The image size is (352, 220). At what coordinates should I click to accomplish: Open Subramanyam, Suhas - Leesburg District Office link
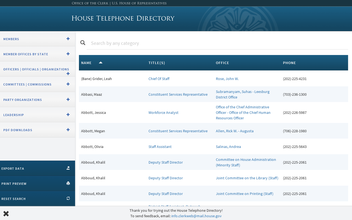[243, 94]
